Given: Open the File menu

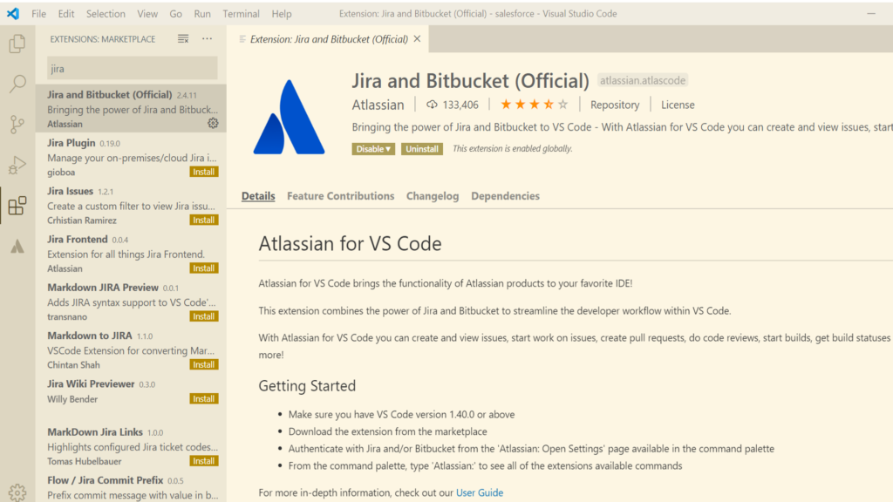Looking at the screenshot, I should (38, 14).
